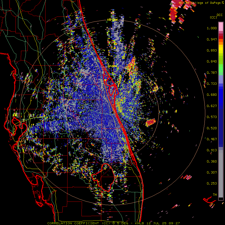Click the black KMLB radar site marker
Viewport: 225px width, 225px height.
pyautogui.click(x=113, y=113)
